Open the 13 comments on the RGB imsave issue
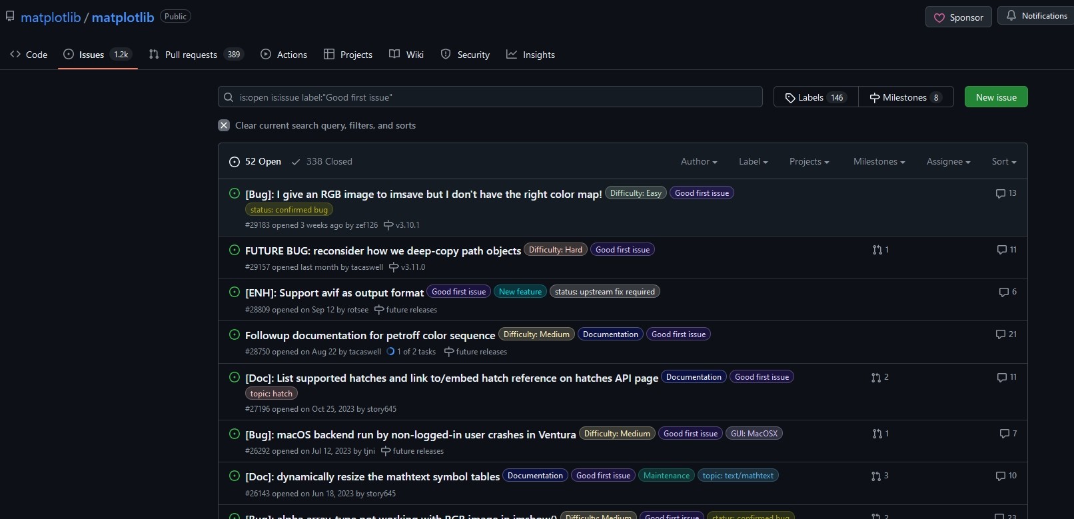Screen dimensions: 1074x519 point(1006,193)
